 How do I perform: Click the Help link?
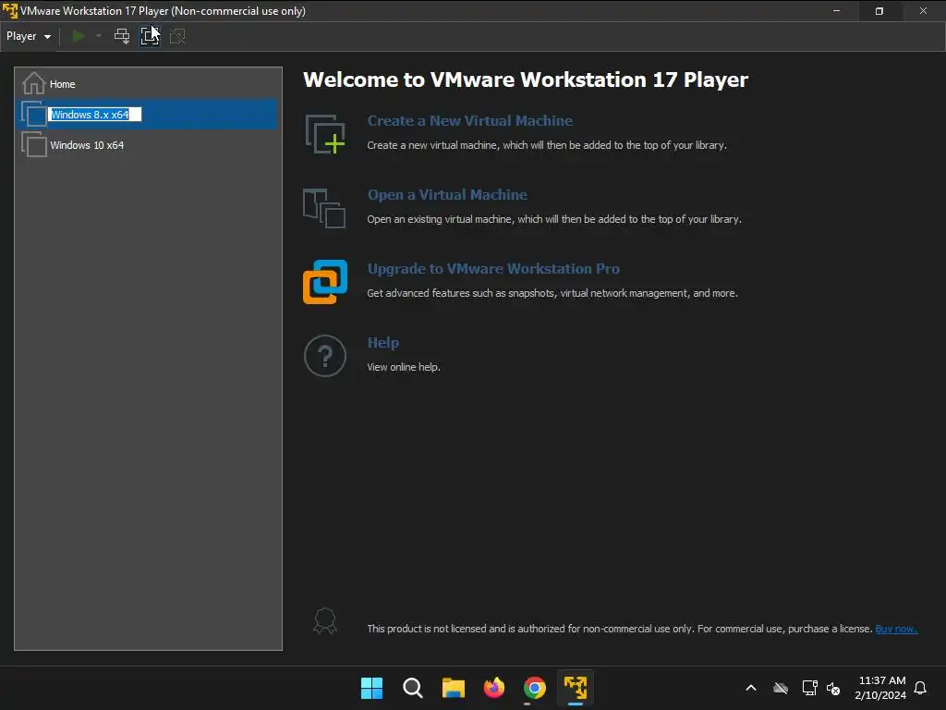tap(383, 342)
